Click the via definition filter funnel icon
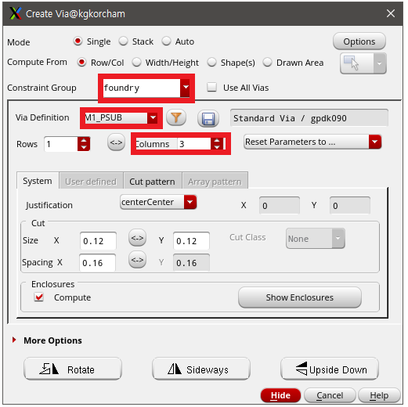This screenshot has width=408, height=407. (x=176, y=117)
